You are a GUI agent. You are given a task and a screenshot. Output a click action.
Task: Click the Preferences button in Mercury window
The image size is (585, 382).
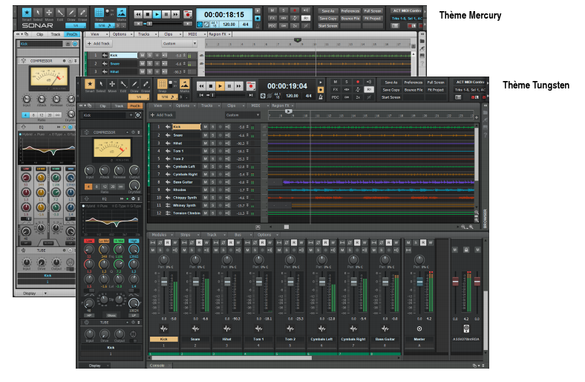pyautogui.click(x=350, y=11)
